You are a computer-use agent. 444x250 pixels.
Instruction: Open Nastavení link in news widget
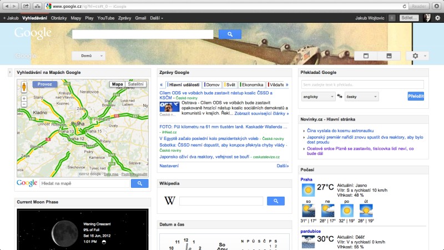[x=169, y=166]
